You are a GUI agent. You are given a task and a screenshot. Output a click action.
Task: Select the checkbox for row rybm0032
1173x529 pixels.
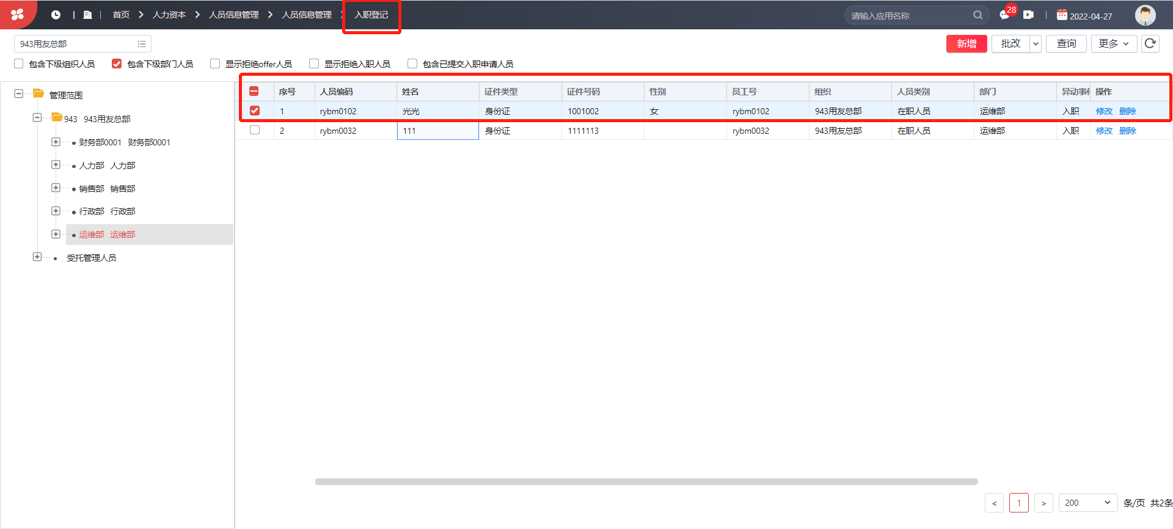pos(255,130)
